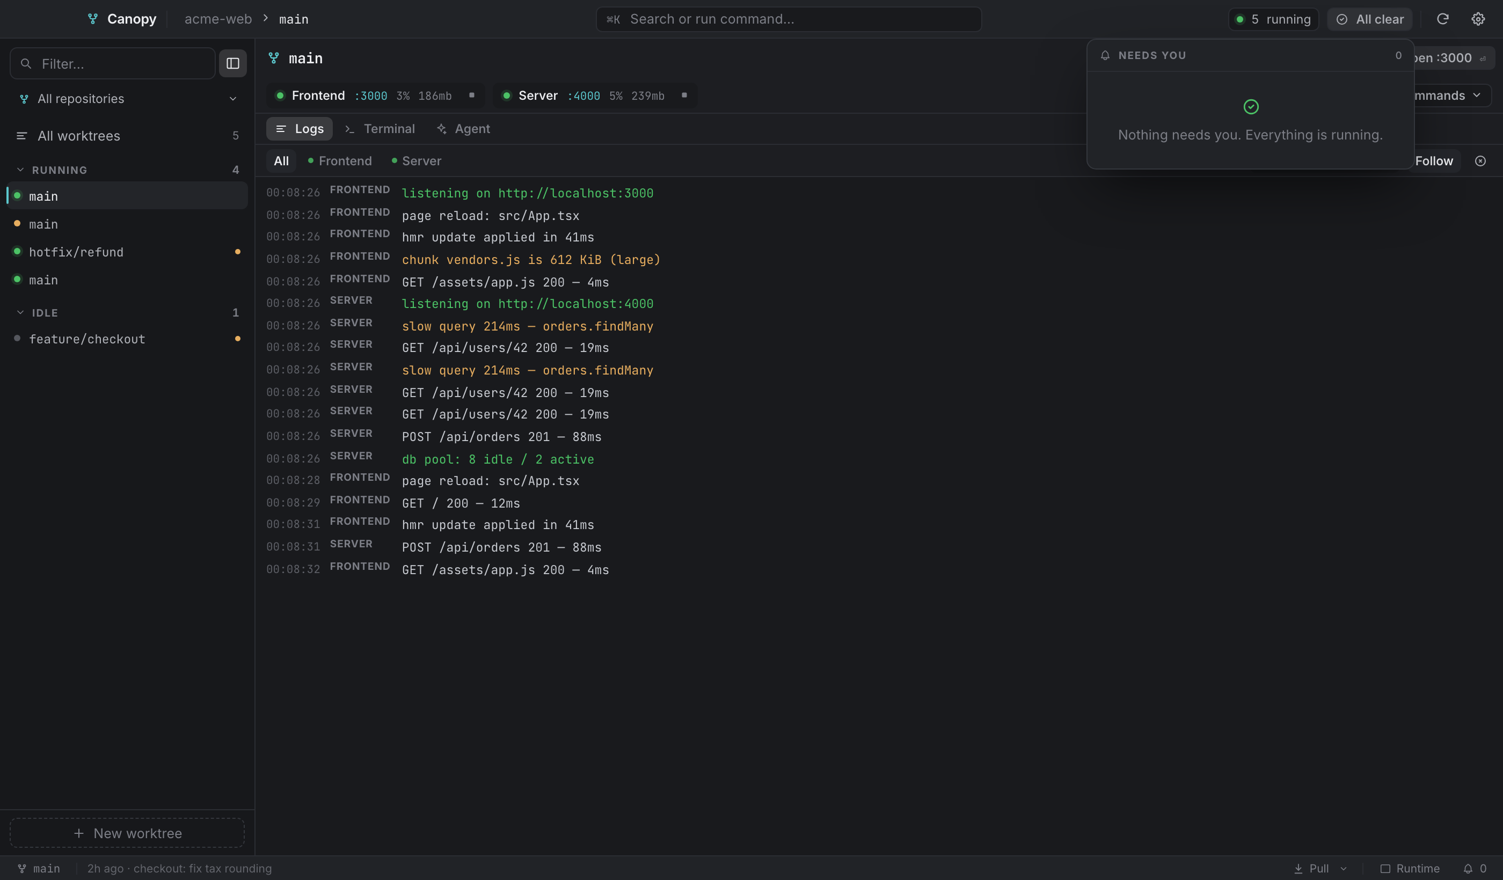This screenshot has height=880, width=1503.
Task: Click the branch icon in bottom status bar
Action: pyautogui.click(x=22, y=868)
